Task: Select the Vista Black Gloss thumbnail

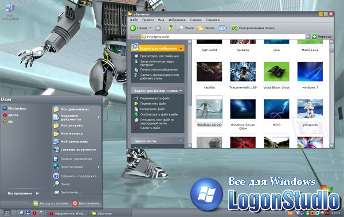Action: 276,72
